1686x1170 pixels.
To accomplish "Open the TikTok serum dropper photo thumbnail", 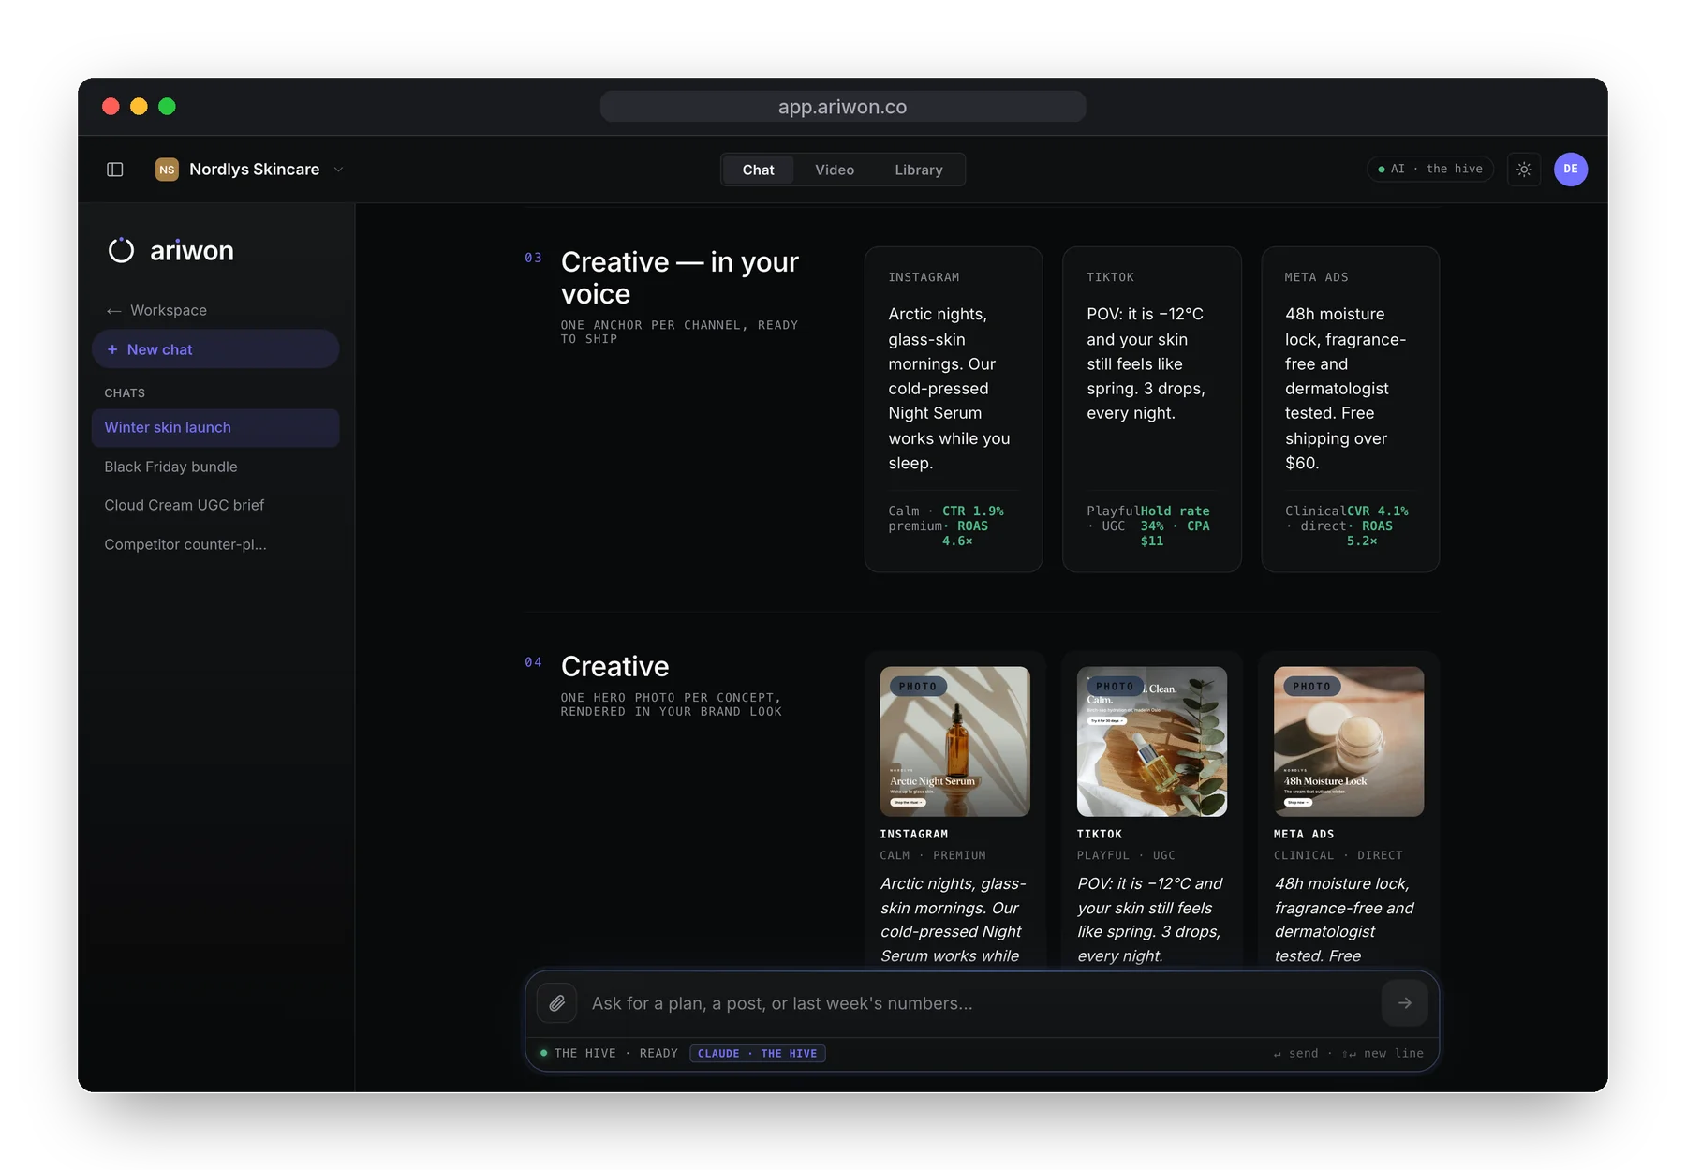I will tap(1152, 741).
